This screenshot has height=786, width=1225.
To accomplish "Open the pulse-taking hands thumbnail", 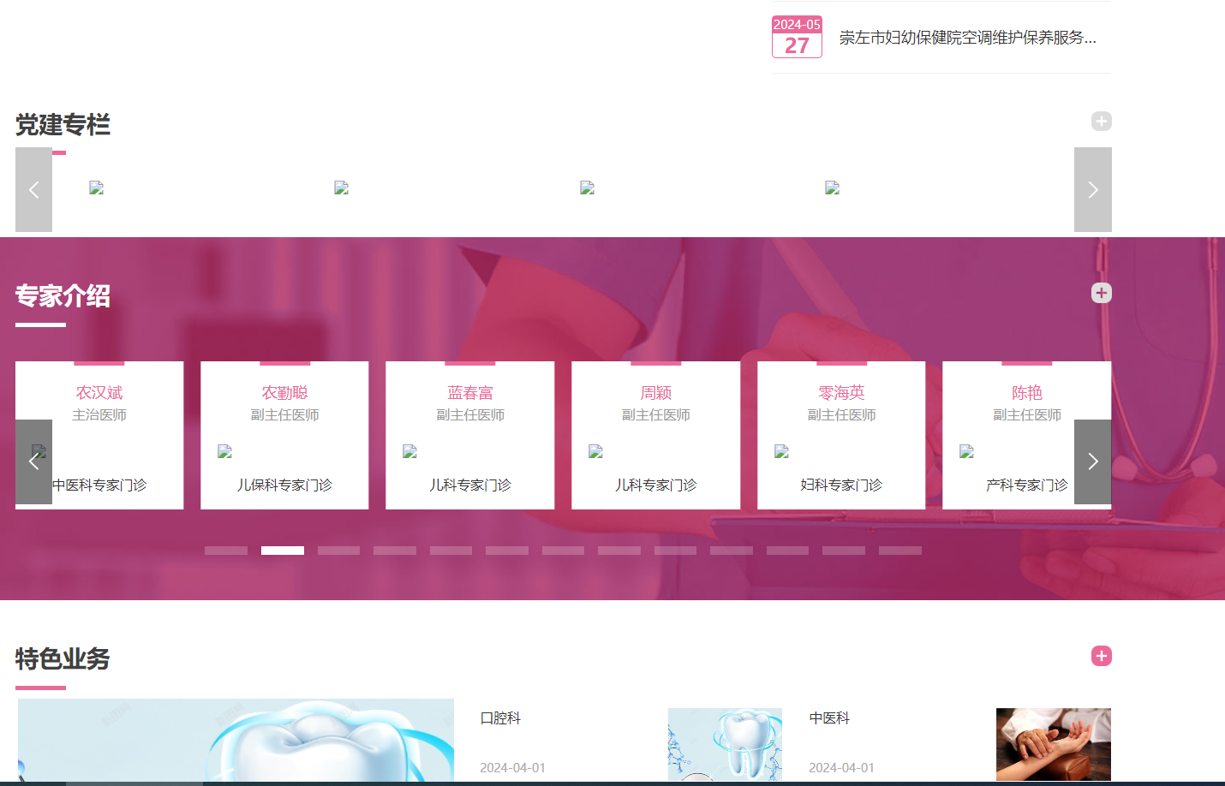I will pyautogui.click(x=1054, y=744).
